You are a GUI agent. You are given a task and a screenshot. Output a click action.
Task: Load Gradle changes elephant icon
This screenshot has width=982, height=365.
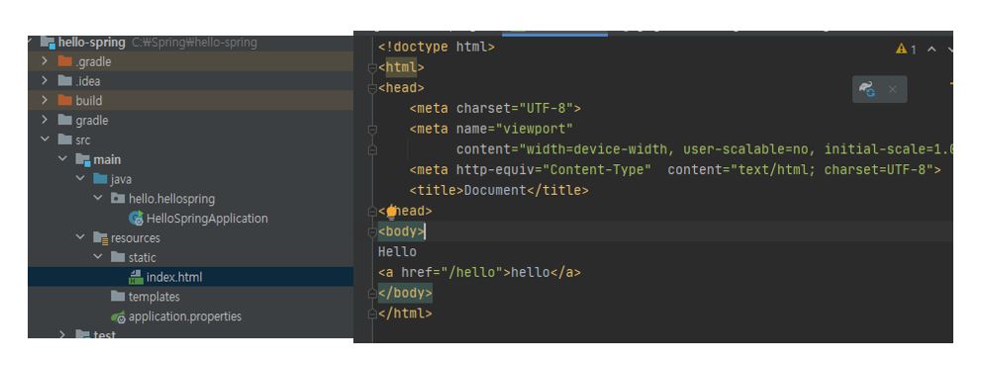pyautogui.click(x=867, y=90)
